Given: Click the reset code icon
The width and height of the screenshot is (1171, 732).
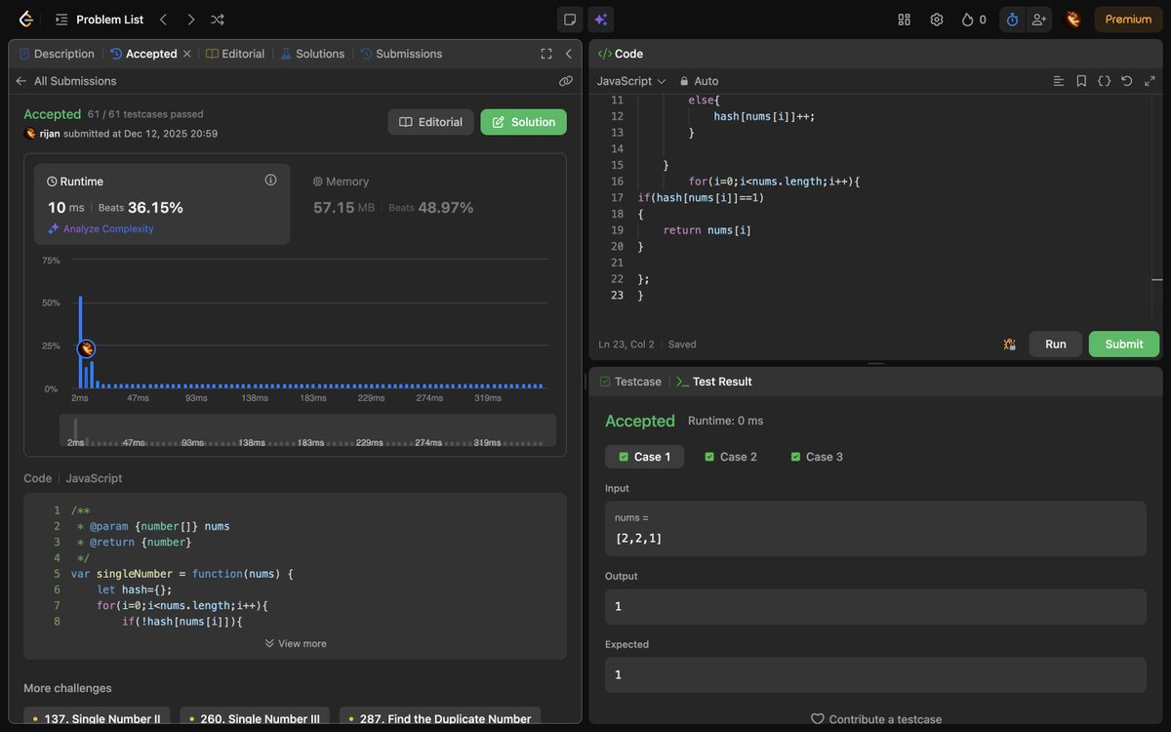Looking at the screenshot, I should pyautogui.click(x=1127, y=81).
